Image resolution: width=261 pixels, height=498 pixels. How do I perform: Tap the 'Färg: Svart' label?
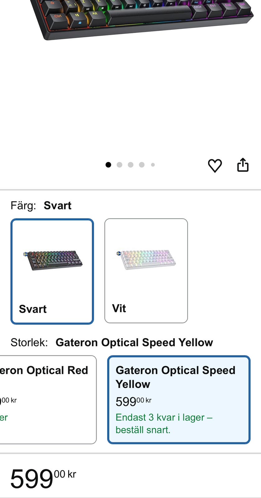pos(41,205)
